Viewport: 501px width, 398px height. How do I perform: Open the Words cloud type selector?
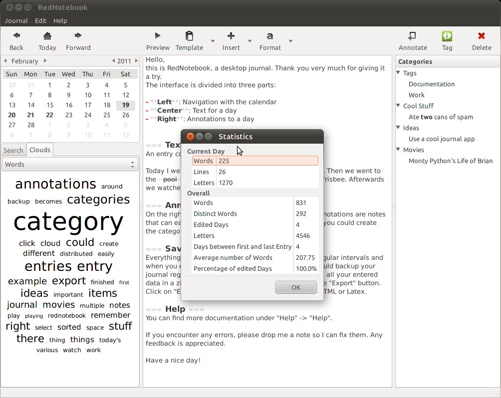point(70,164)
